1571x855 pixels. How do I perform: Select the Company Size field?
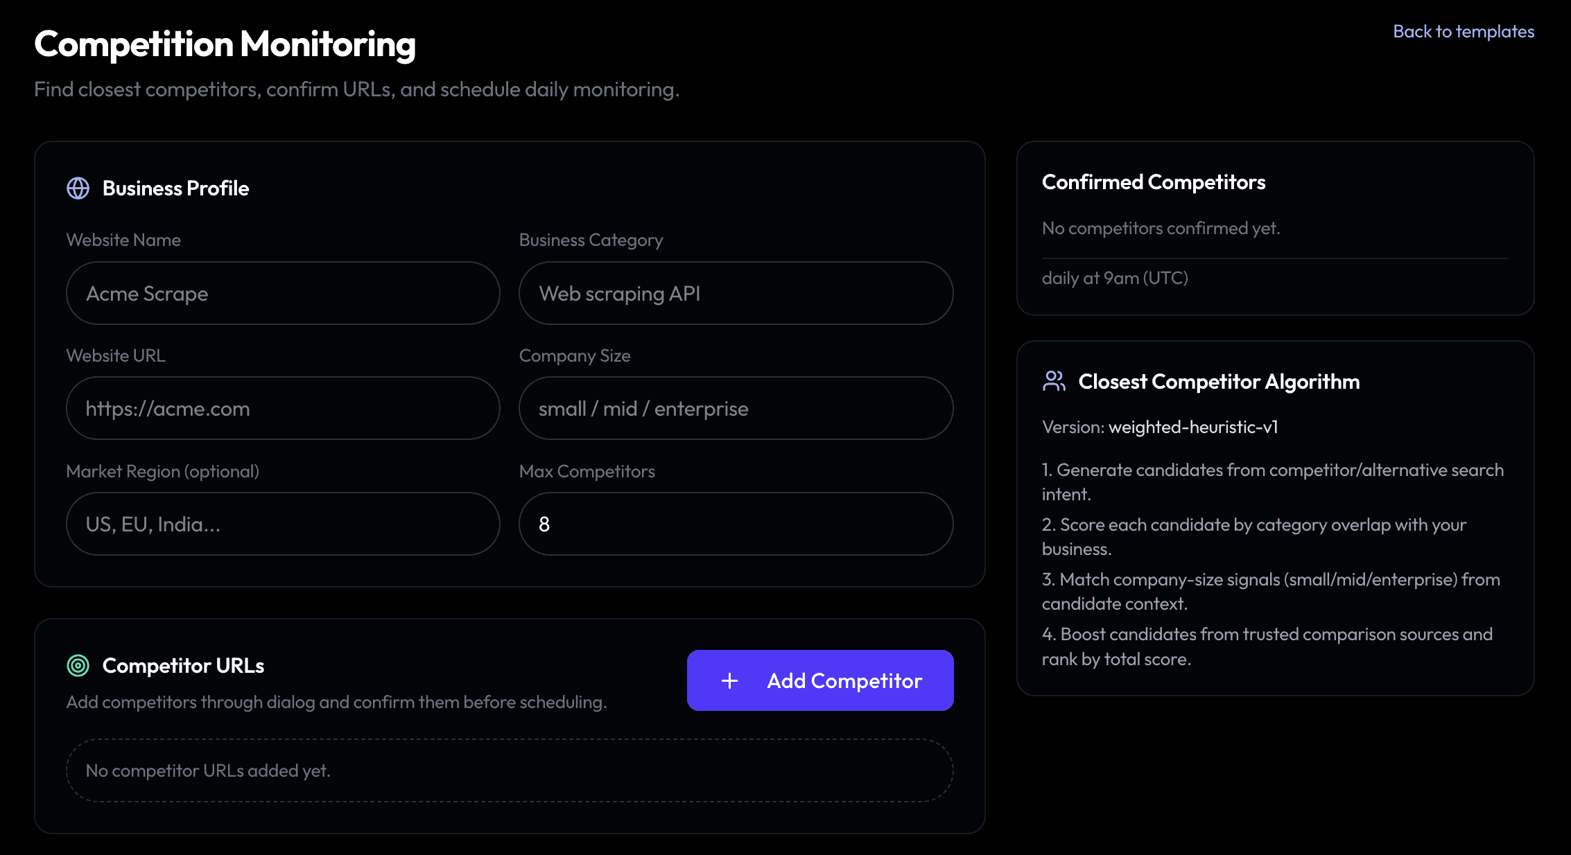pyautogui.click(x=735, y=408)
